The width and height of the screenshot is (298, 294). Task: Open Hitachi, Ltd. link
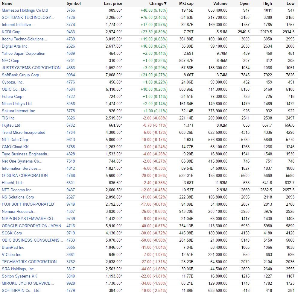12,183
